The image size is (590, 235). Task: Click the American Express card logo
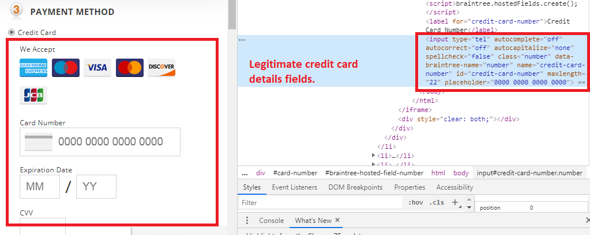tap(33, 68)
